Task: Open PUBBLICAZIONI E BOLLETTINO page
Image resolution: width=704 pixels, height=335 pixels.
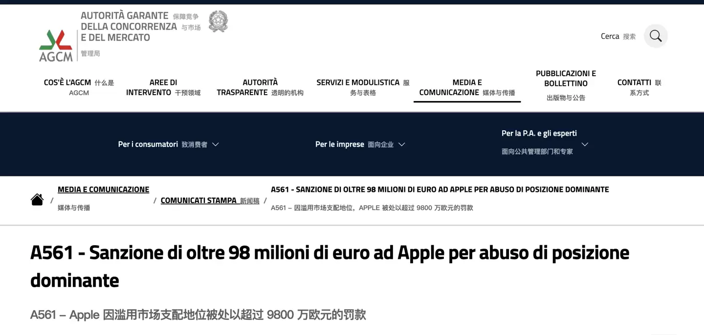Action: click(x=566, y=78)
